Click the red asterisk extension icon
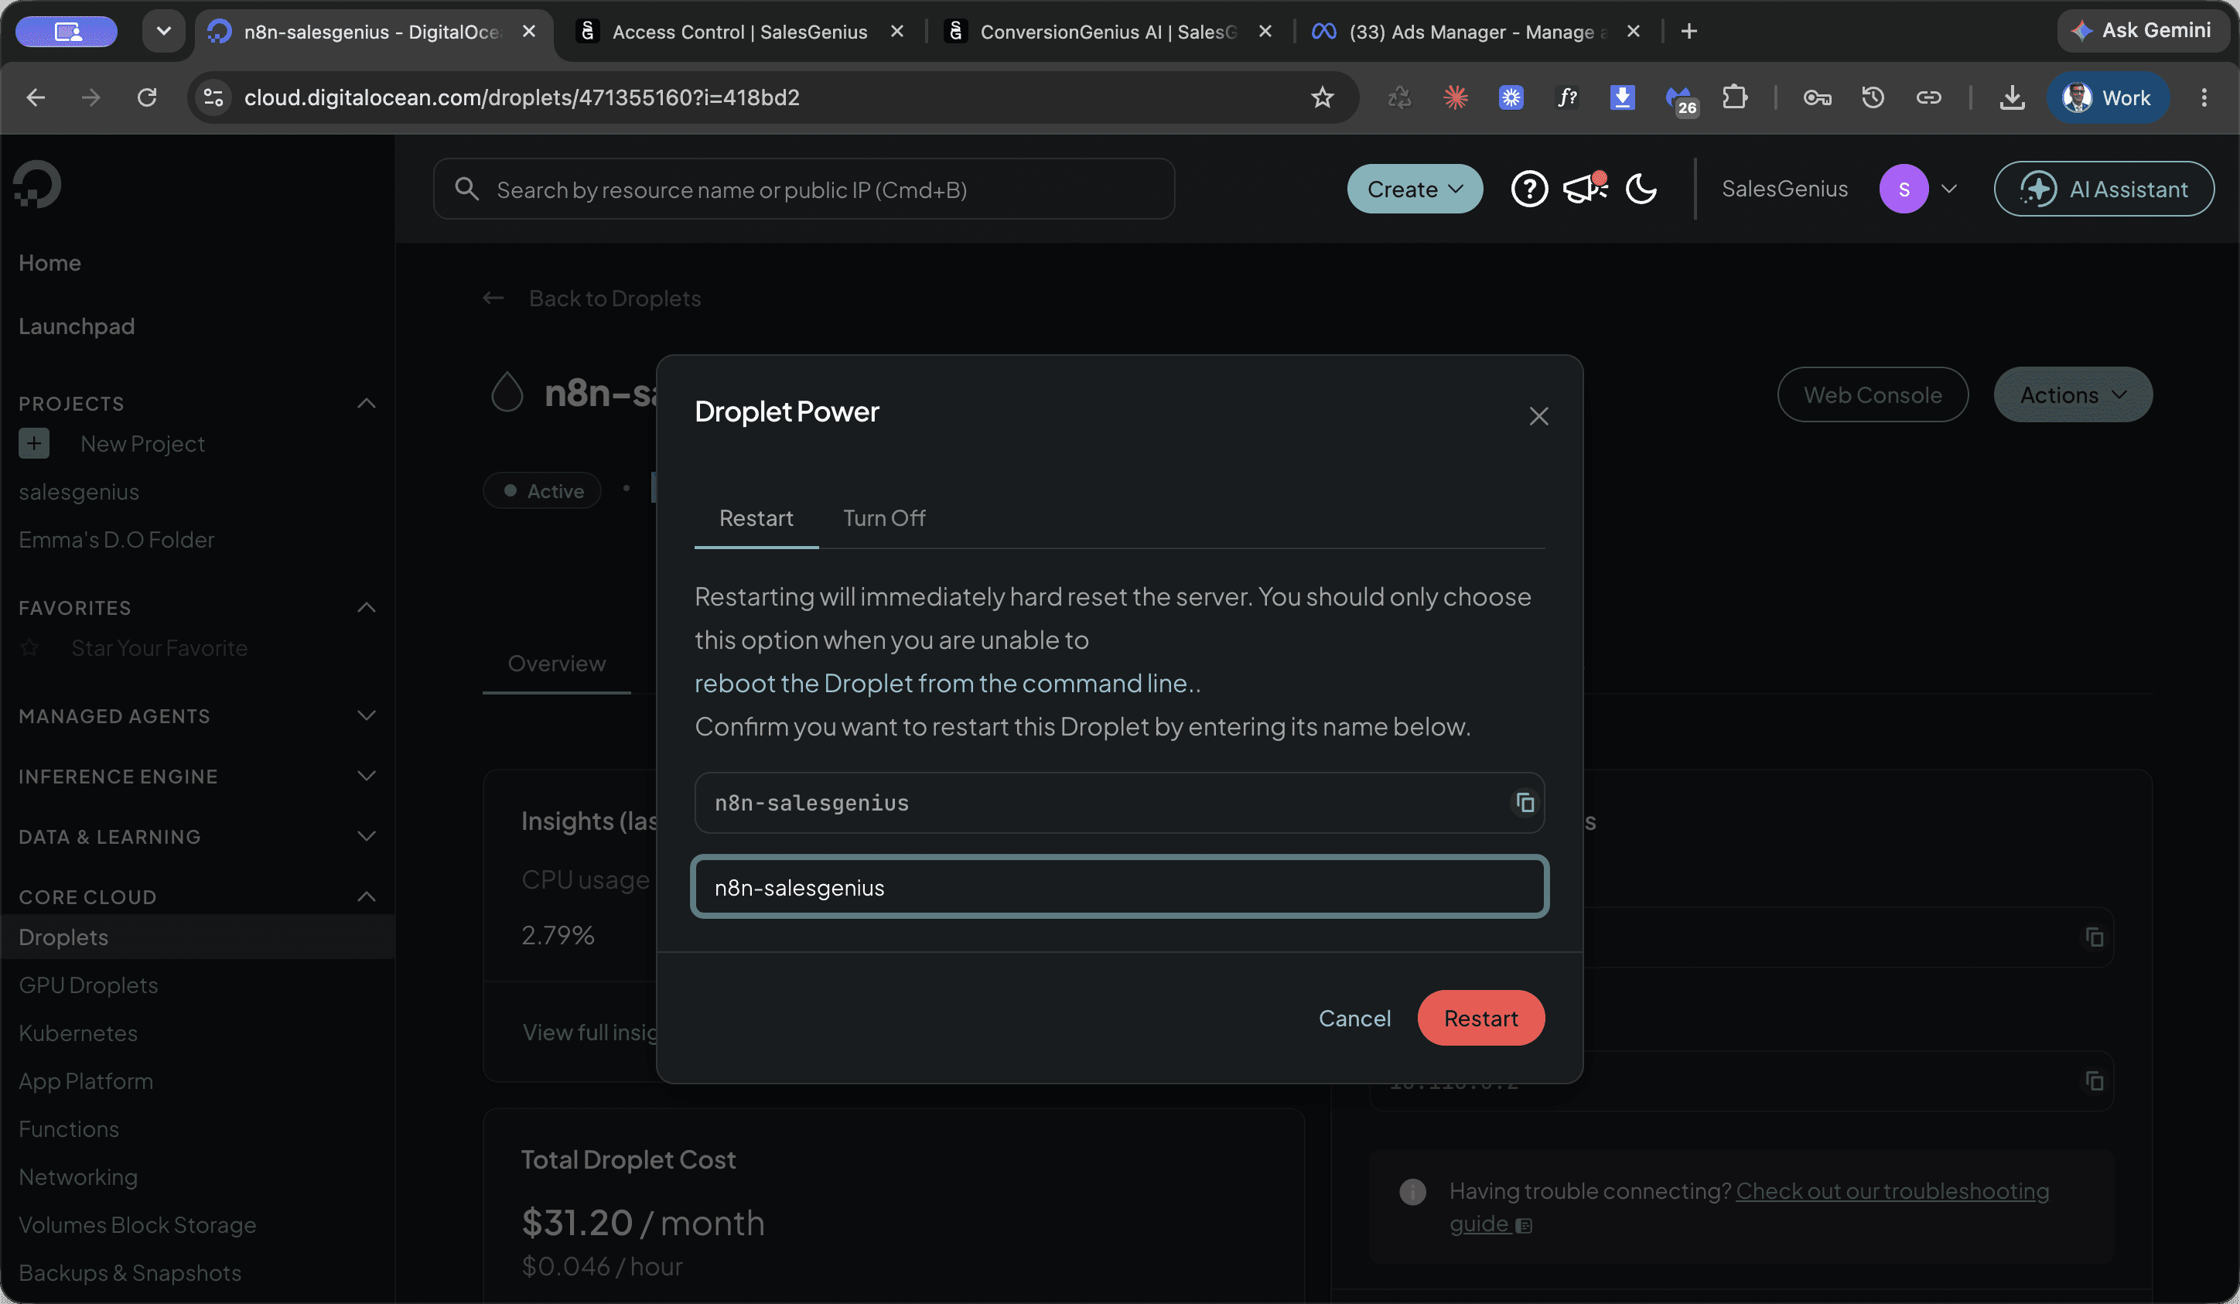 click(1455, 97)
